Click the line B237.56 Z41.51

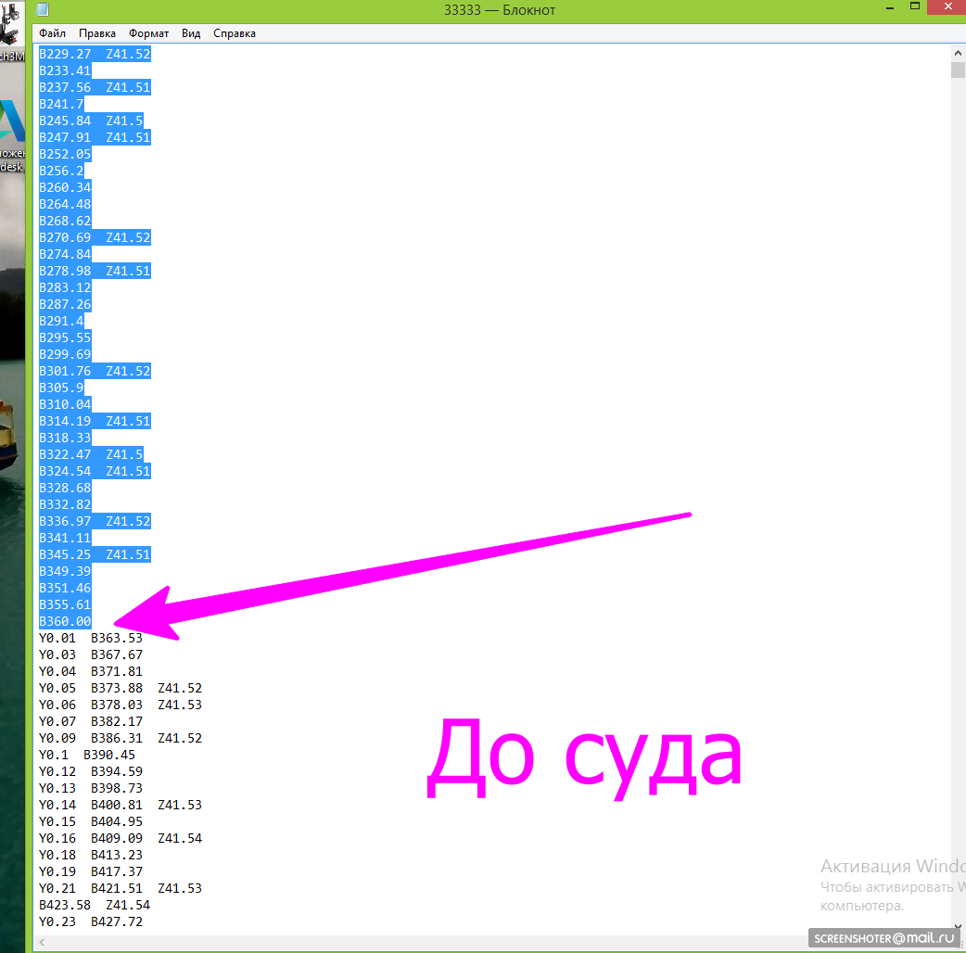click(95, 87)
